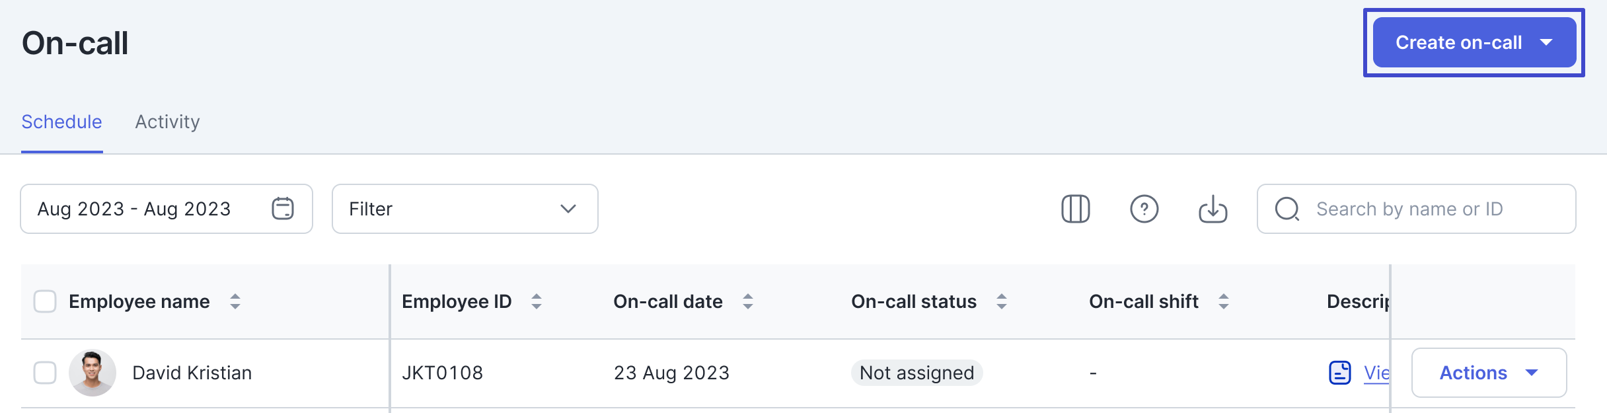Check the checkbox on David Kristian's row
Image resolution: width=1607 pixels, height=413 pixels.
(x=45, y=373)
